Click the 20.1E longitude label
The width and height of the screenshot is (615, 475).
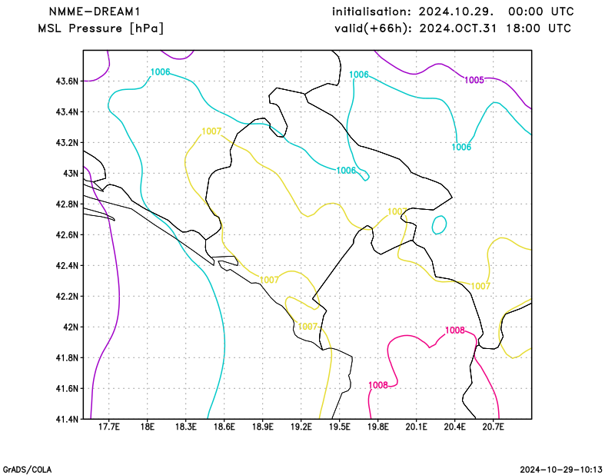[x=416, y=427]
